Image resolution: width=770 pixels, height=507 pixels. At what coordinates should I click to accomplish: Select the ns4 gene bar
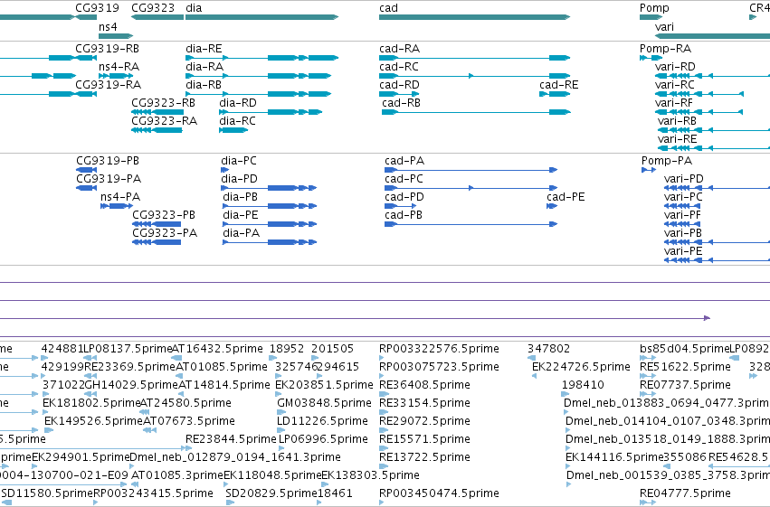click(x=116, y=36)
